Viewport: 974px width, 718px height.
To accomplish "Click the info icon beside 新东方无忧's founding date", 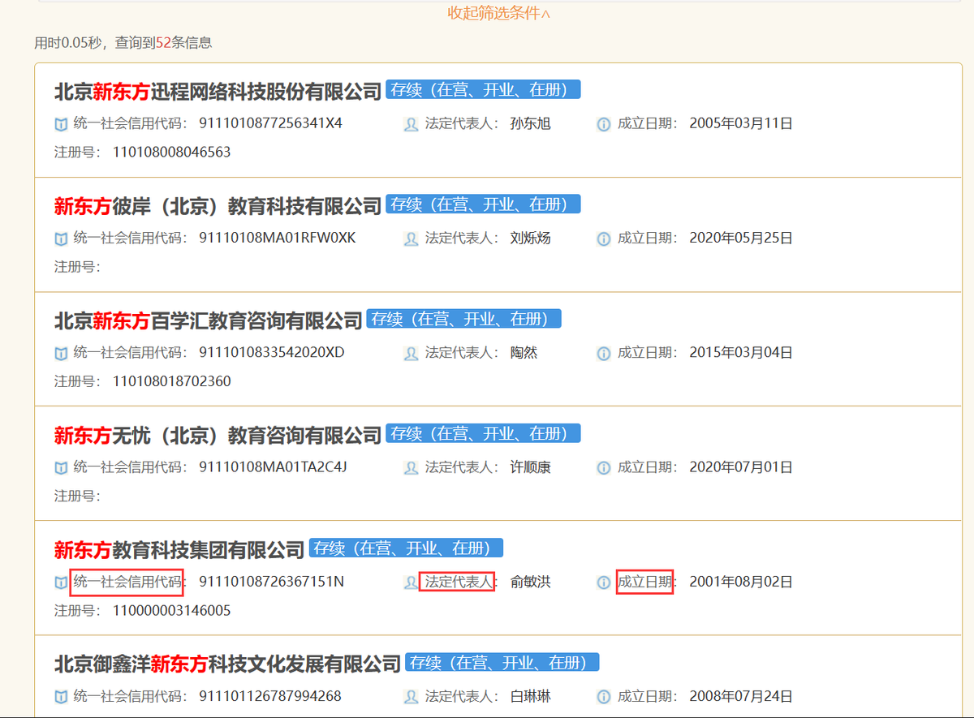I will coord(602,466).
